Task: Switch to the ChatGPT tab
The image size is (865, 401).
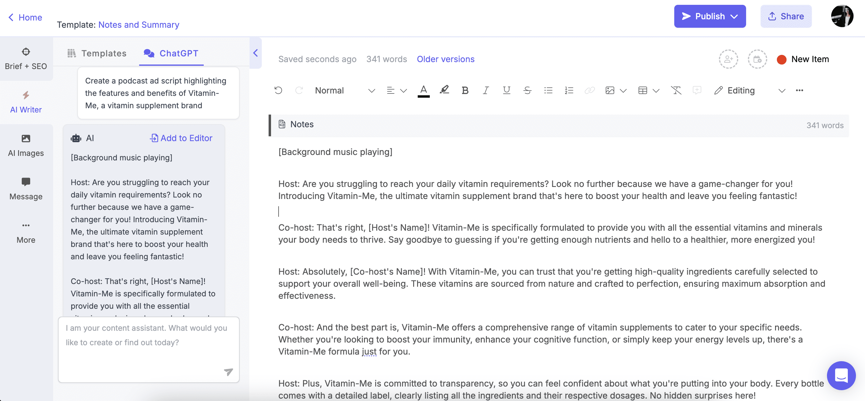Action: tap(171, 53)
